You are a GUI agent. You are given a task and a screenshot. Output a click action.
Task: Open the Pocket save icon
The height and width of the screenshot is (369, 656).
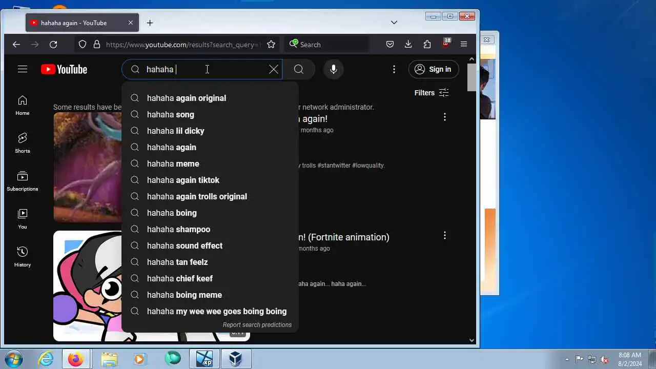click(x=390, y=45)
